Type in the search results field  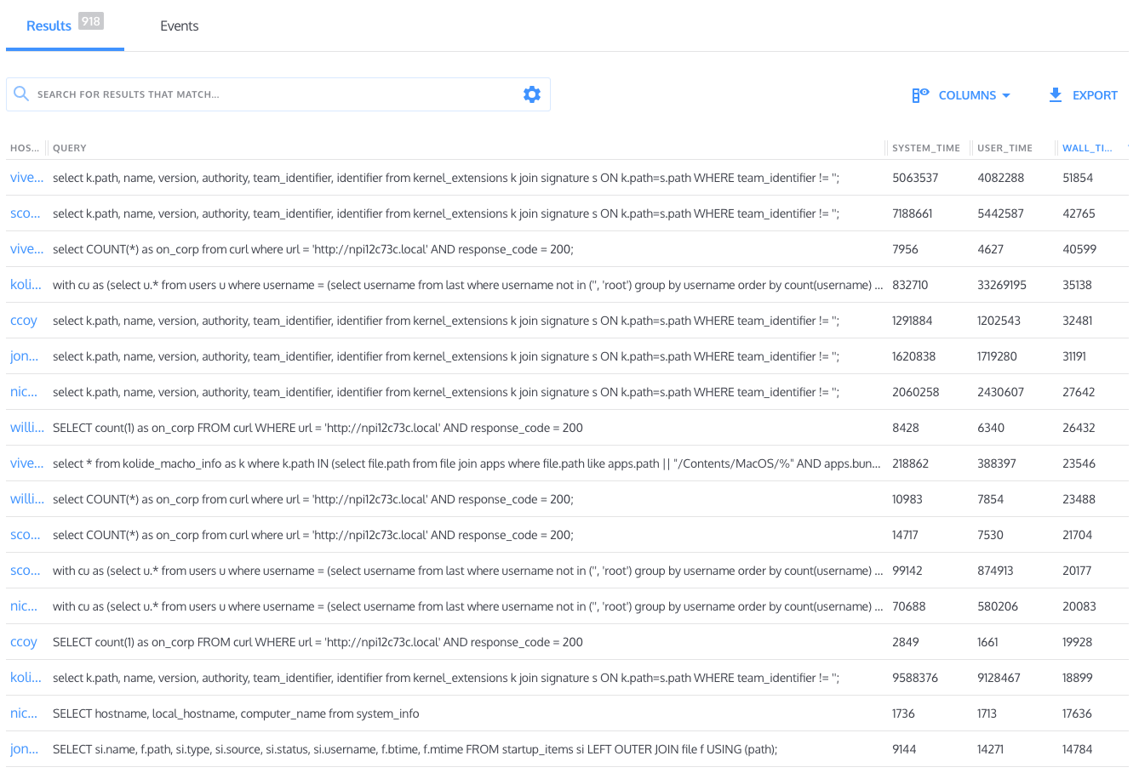point(272,94)
